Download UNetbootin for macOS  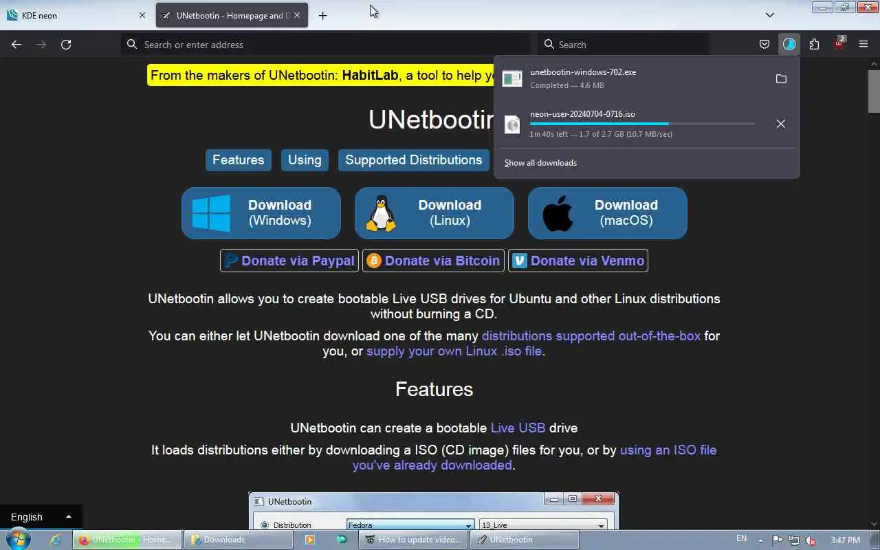608,213
